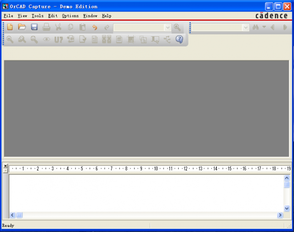Click the Undo arrow icon
This screenshot has height=232, width=294.
click(x=95, y=28)
